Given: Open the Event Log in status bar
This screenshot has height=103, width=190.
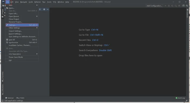Looking at the screenshot, I should click(x=180, y=98).
